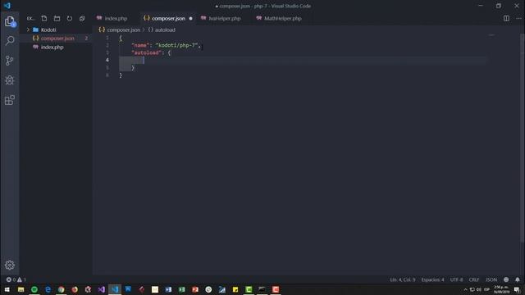Click the "name" key on line 2
525x295 pixels.
(140, 46)
